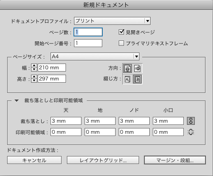The image size is (213, 176).
Task: Click the レイアウトグリッド... button
Action: click(x=103, y=160)
